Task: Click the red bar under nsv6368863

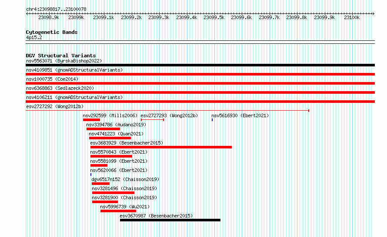Action: (x=200, y=92)
